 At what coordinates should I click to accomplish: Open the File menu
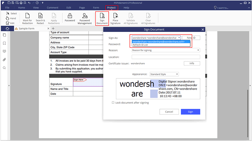pos(7,8)
